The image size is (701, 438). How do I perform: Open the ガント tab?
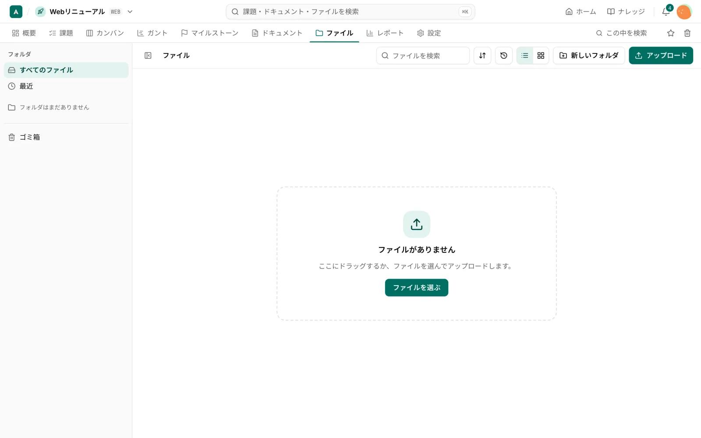tap(152, 33)
